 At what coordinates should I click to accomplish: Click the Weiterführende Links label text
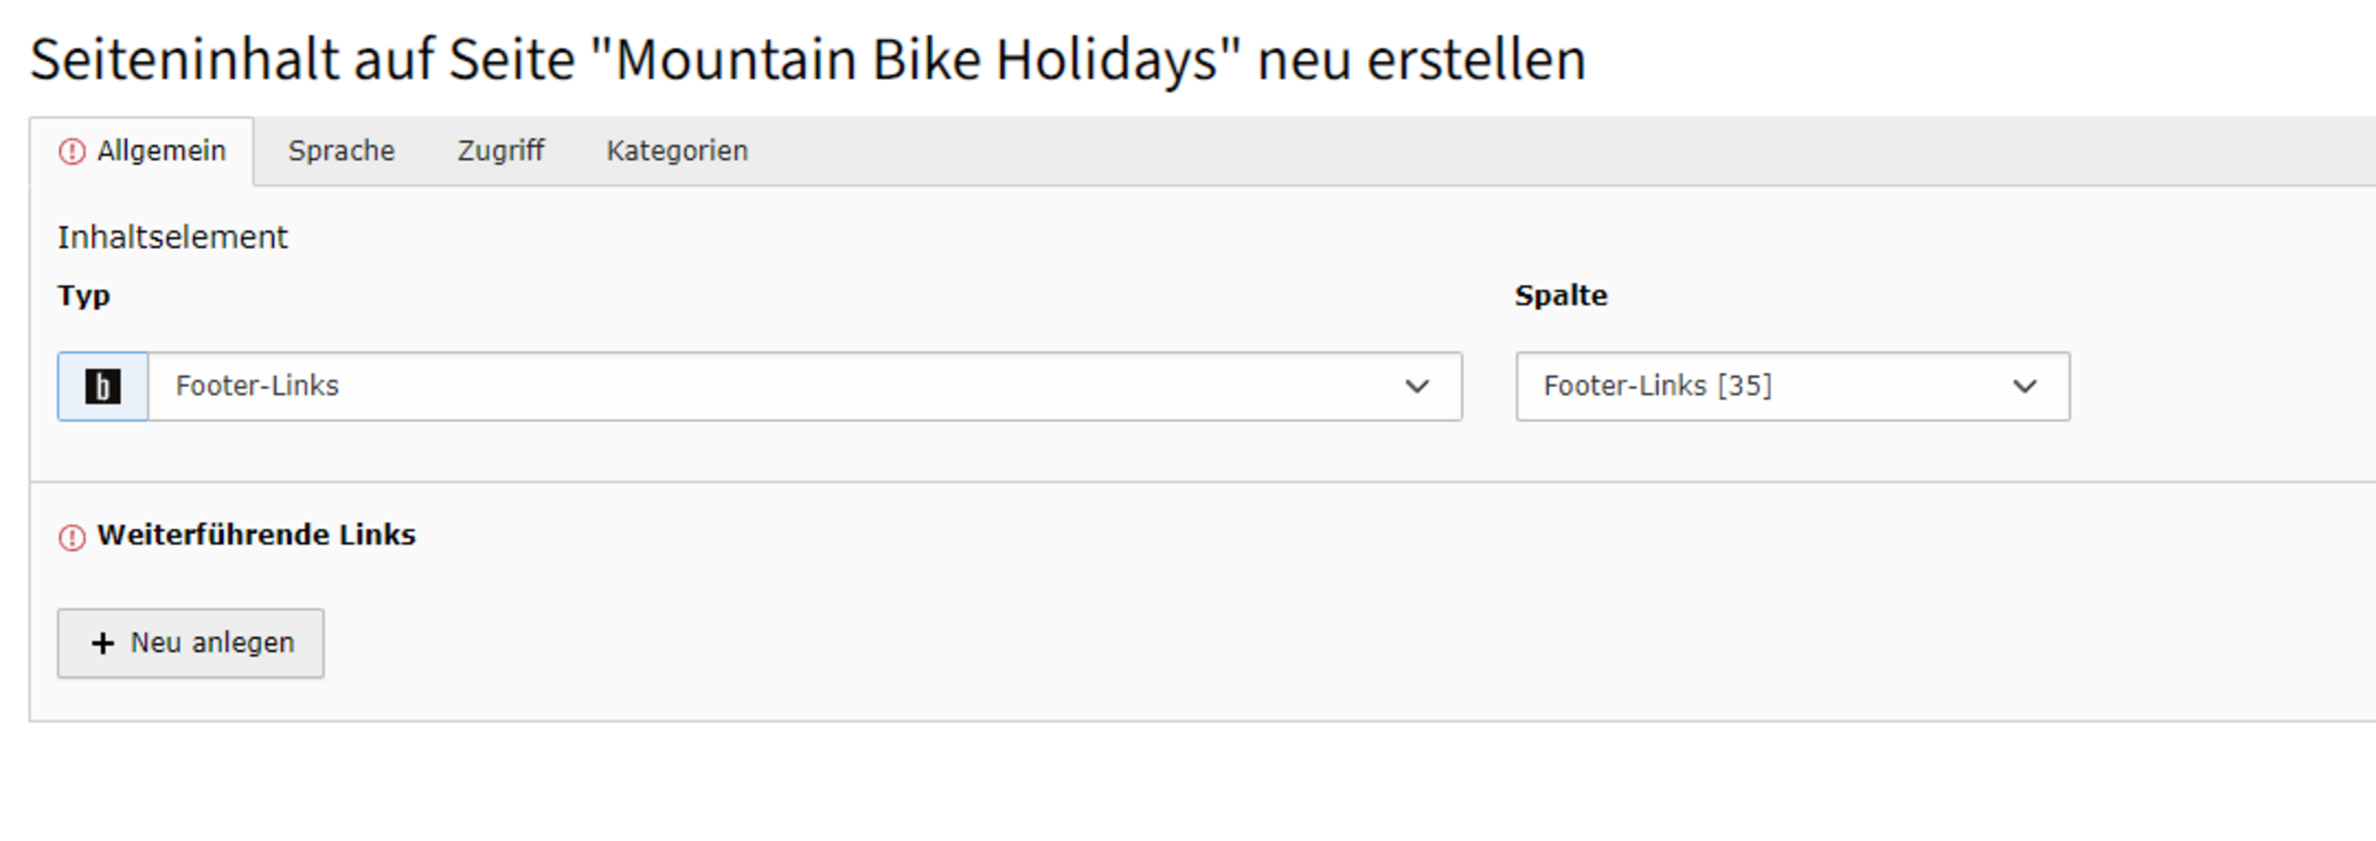click(x=256, y=536)
